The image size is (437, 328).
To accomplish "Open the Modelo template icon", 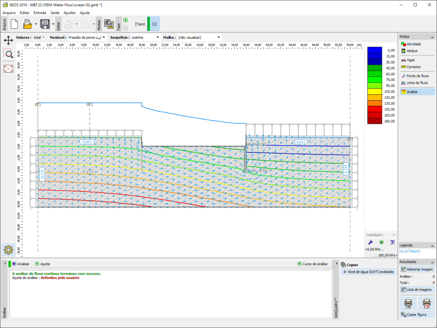I will [109, 24].
